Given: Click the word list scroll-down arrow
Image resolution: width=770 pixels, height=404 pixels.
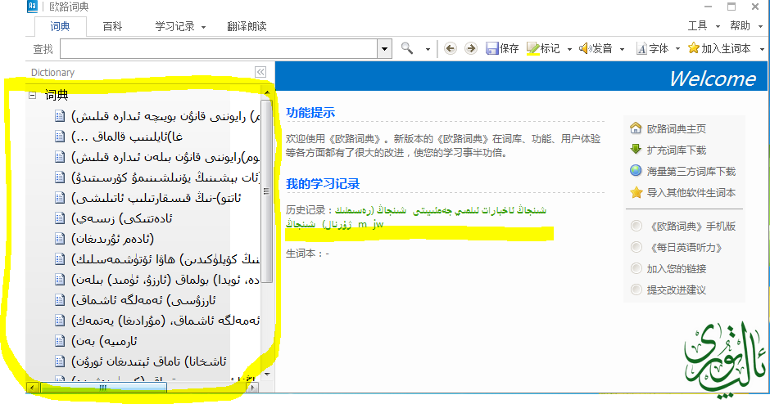Looking at the screenshot, I should (x=267, y=375).
